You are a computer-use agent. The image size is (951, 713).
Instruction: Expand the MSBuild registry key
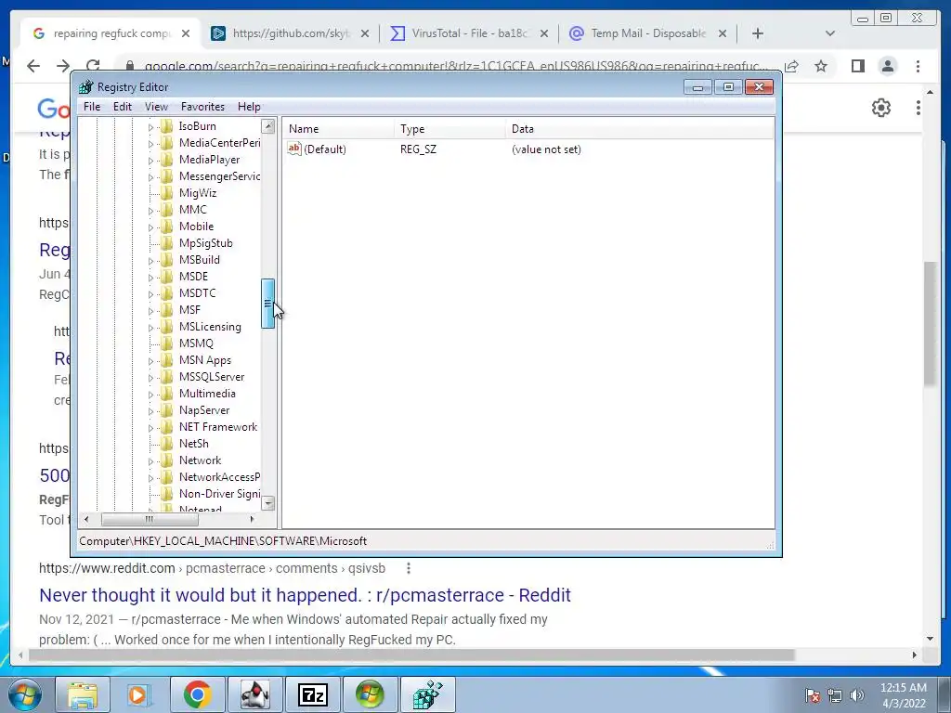pos(150,260)
